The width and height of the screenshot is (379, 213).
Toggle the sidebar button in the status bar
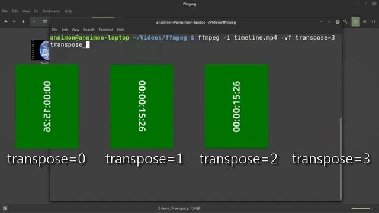point(5,208)
